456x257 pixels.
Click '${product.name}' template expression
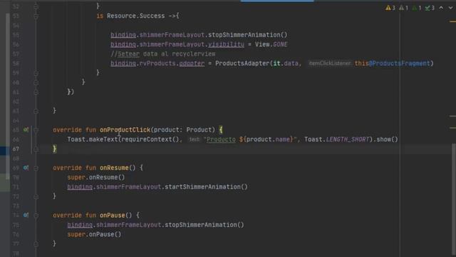(x=266, y=139)
